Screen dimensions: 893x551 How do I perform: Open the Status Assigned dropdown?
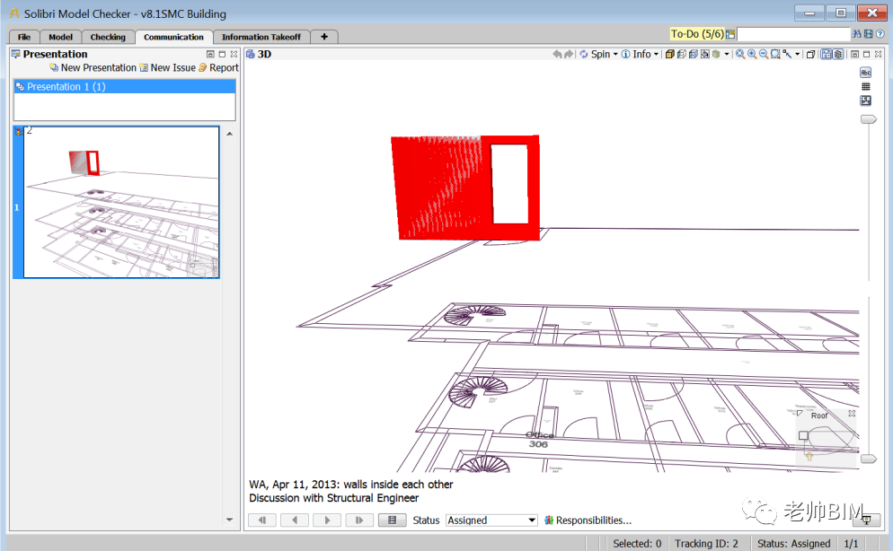[x=491, y=520]
